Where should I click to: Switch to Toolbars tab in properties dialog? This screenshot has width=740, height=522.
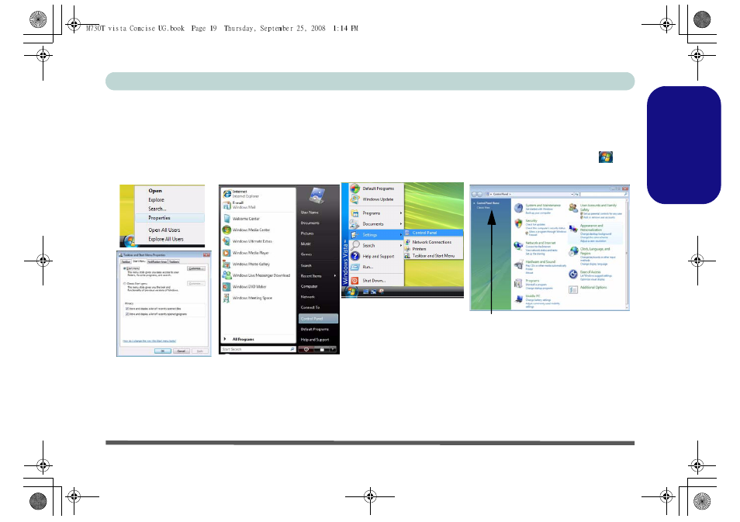coord(175,261)
